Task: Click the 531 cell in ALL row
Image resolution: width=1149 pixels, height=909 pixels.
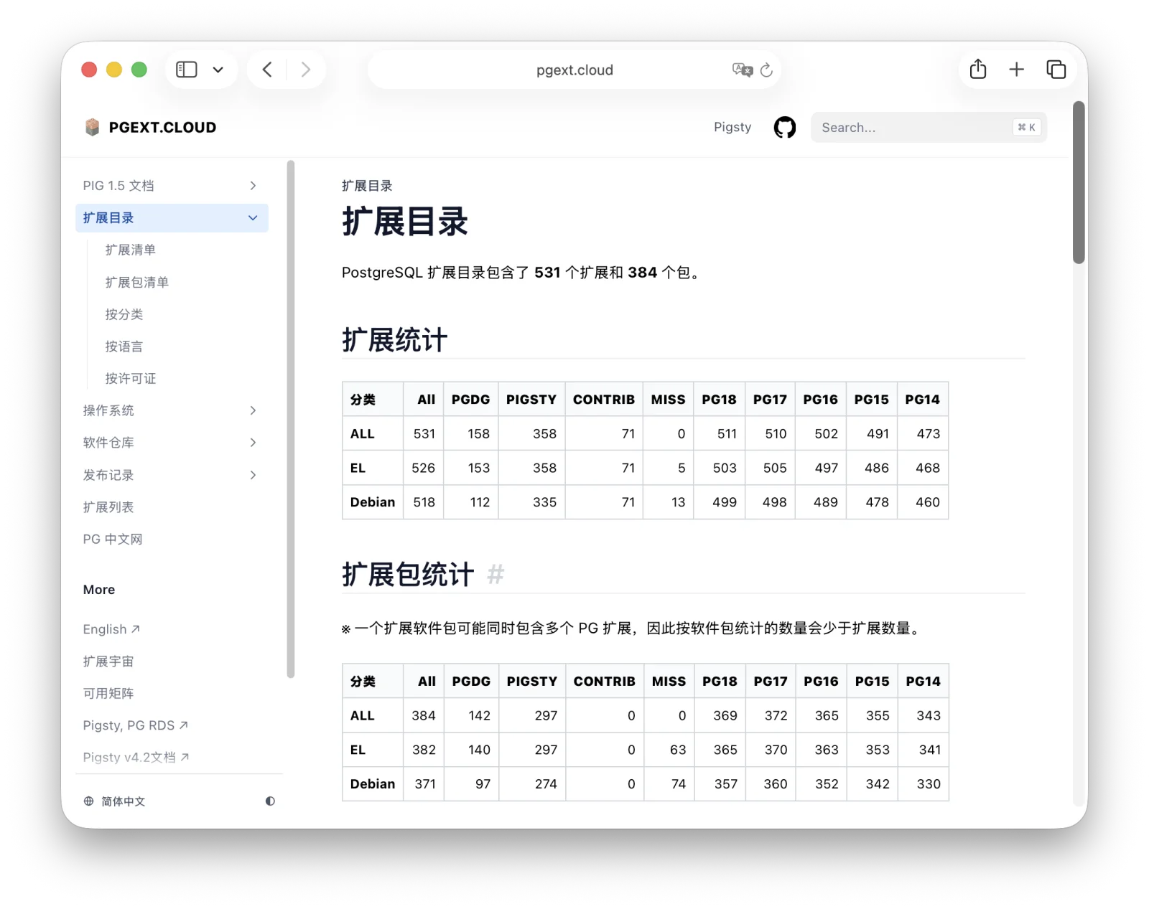Action: [424, 434]
